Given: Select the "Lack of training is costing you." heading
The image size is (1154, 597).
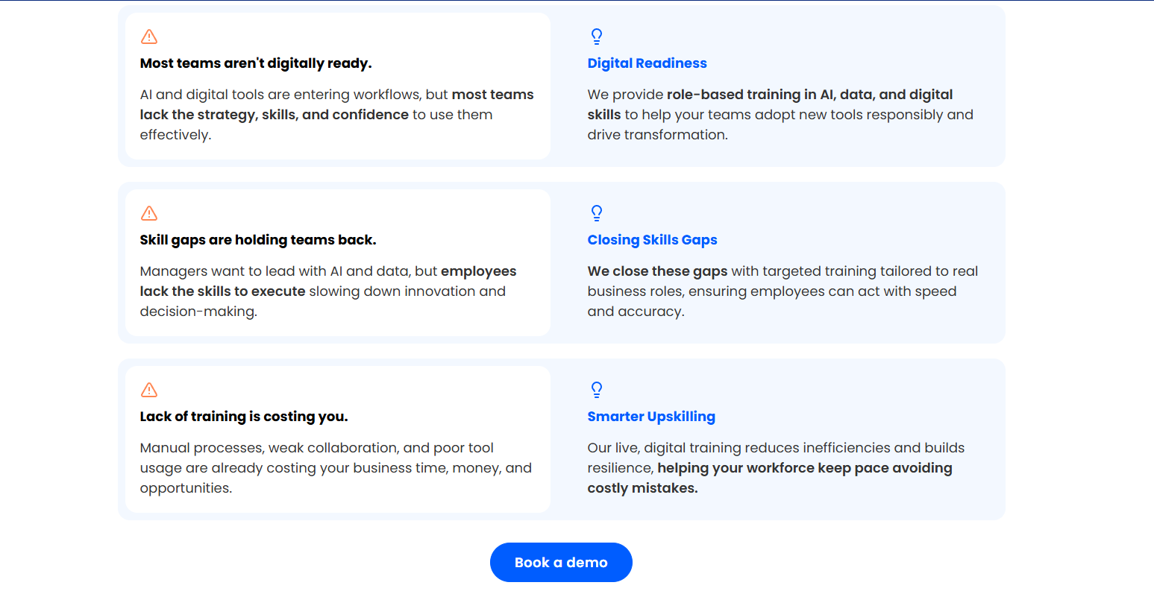Looking at the screenshot, I should click(x=244, y=417).
